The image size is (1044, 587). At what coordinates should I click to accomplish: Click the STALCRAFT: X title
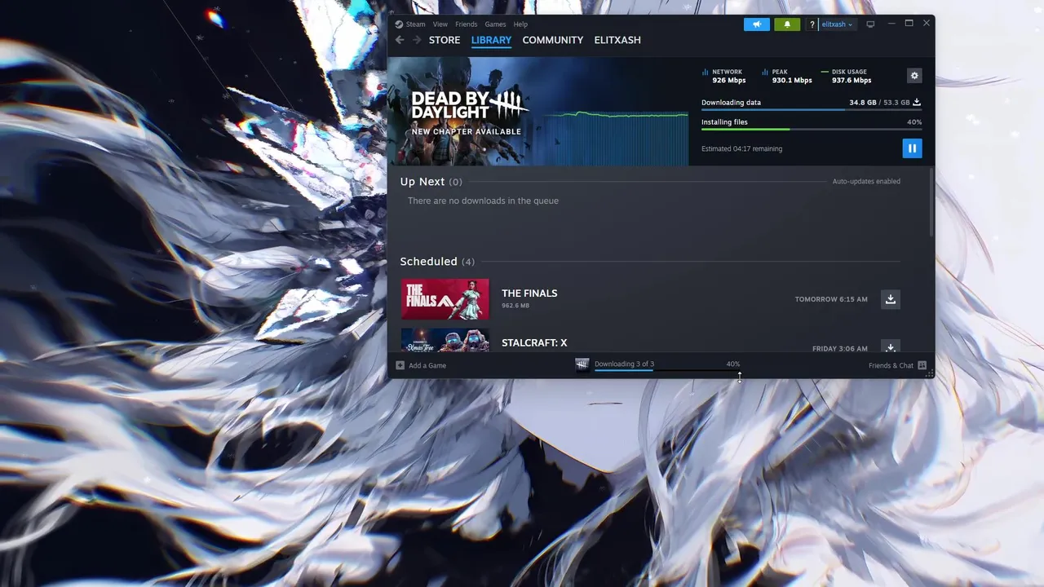click(534, 343)
